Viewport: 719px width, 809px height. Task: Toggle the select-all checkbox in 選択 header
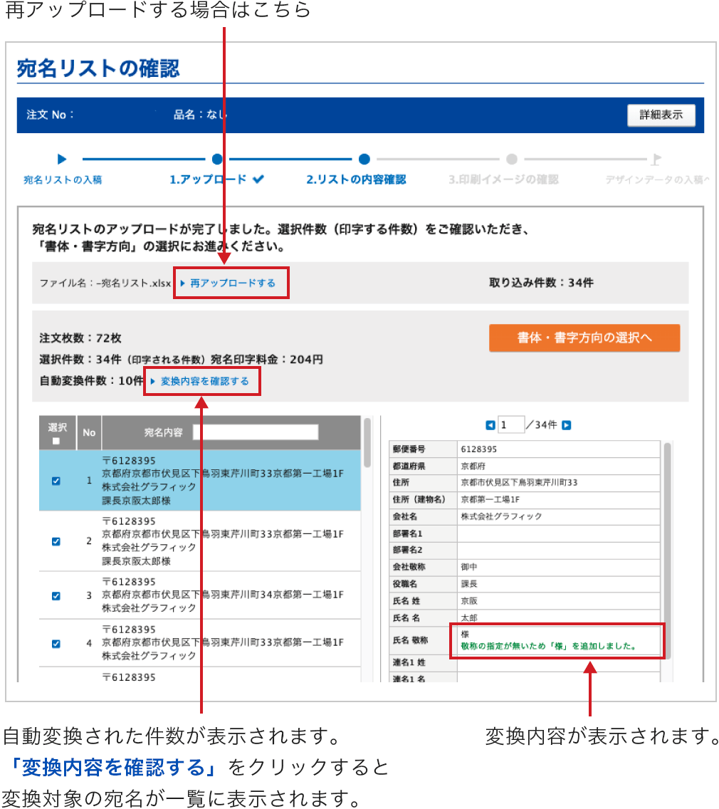pyautogui.click(x=56, y=441)
